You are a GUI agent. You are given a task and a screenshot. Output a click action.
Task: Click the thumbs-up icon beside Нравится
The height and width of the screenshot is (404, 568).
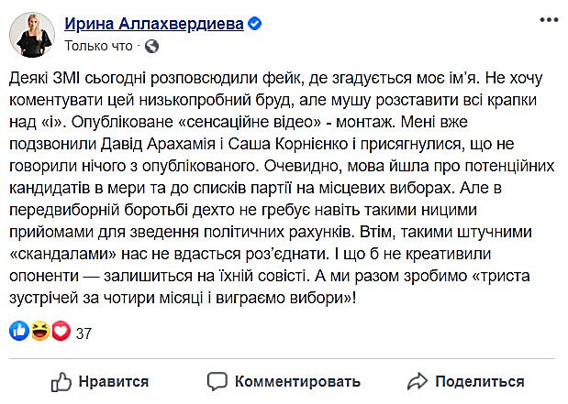61,380
